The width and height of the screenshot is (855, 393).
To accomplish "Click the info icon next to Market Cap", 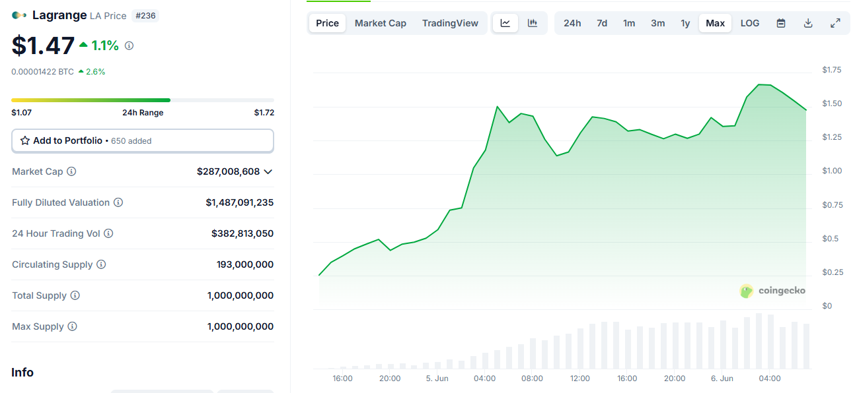I will pyautogui.click(x=71, y=171).
